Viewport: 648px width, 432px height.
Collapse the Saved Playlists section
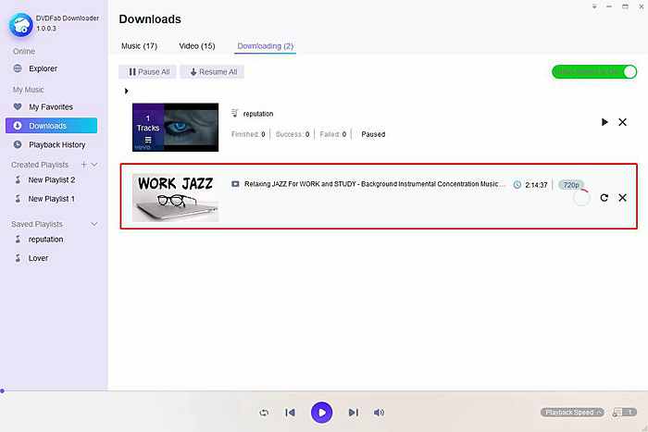point(94,224)
